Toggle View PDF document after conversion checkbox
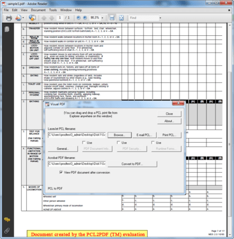 point(61,172)
